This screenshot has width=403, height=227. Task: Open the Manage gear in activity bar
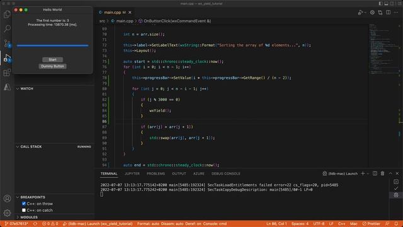click(7, 212)
